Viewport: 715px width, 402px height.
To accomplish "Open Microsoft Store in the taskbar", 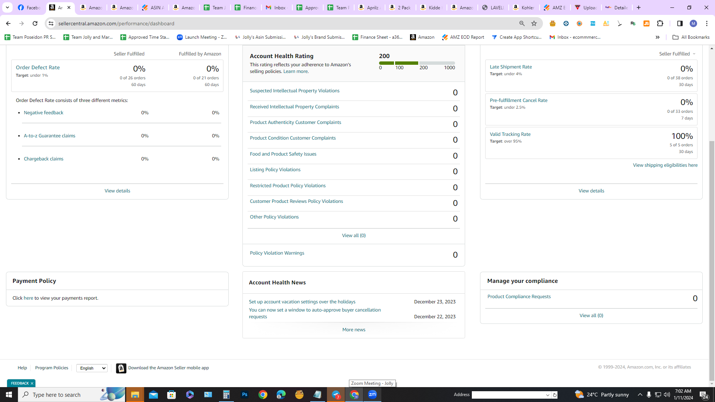I will coord(172,395).
